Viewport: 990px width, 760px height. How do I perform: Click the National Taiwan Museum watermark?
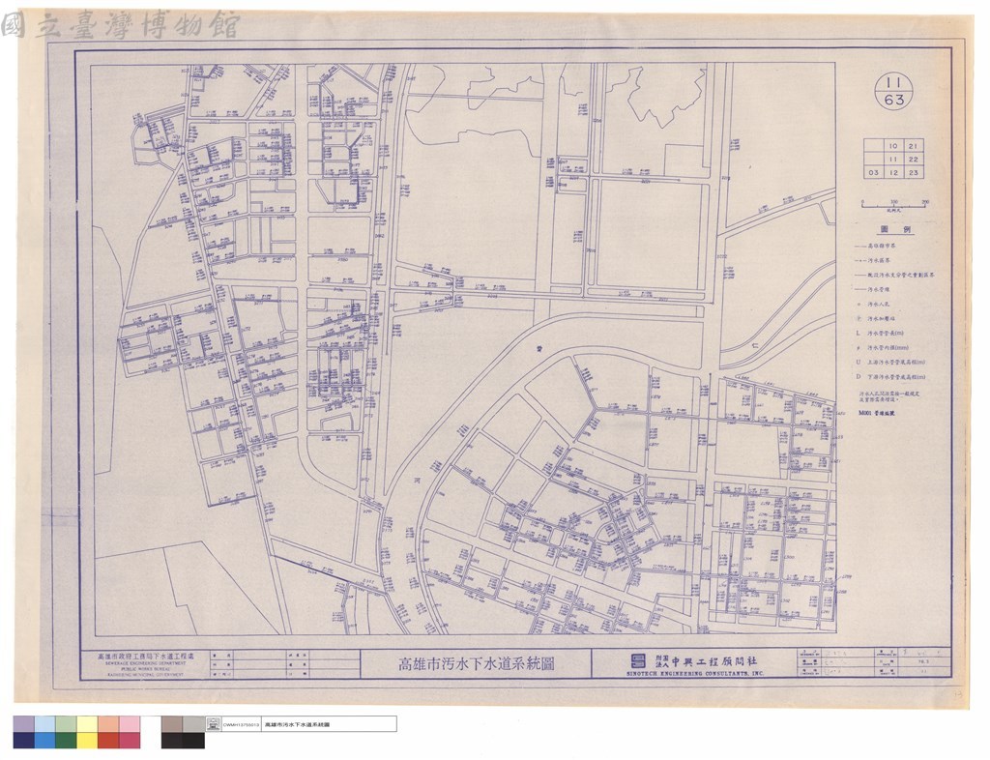pos(121,24)
